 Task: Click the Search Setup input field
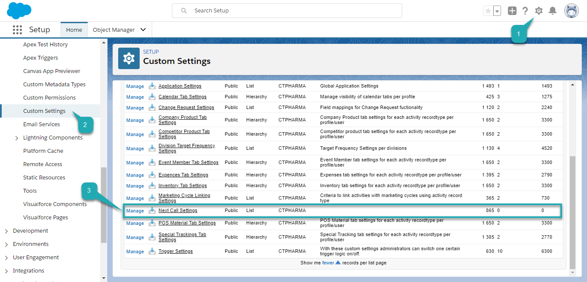287,11
